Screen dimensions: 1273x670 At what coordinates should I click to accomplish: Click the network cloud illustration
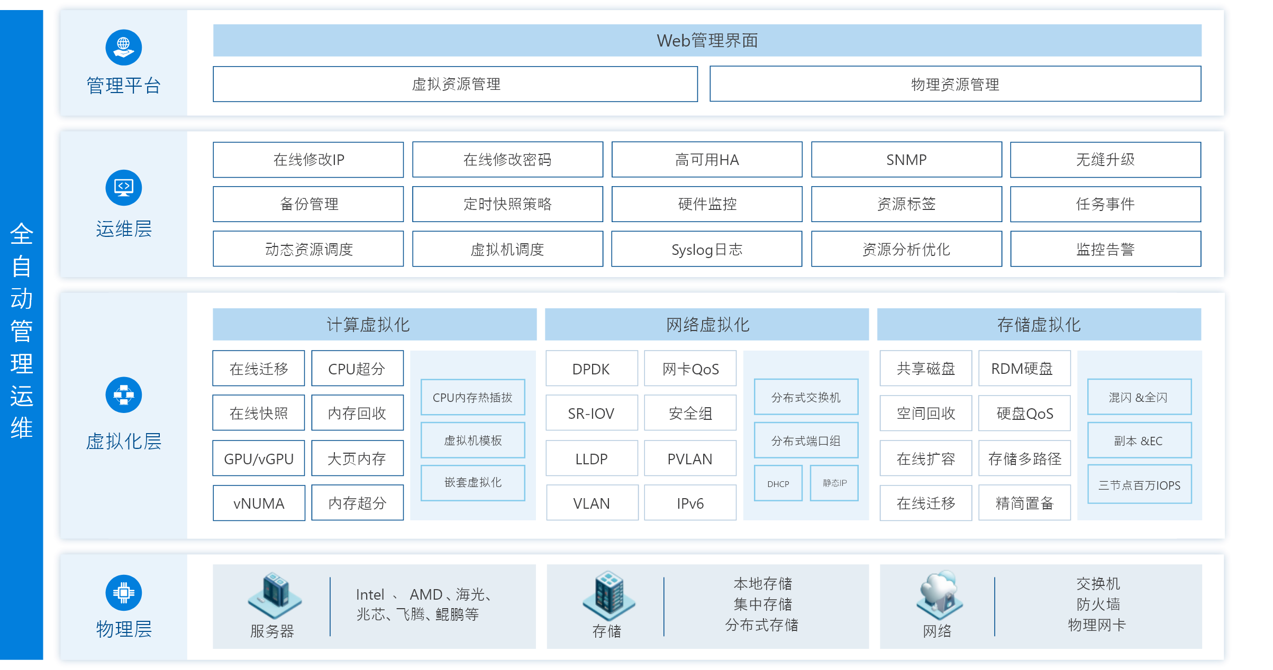[x=939, y=595]
